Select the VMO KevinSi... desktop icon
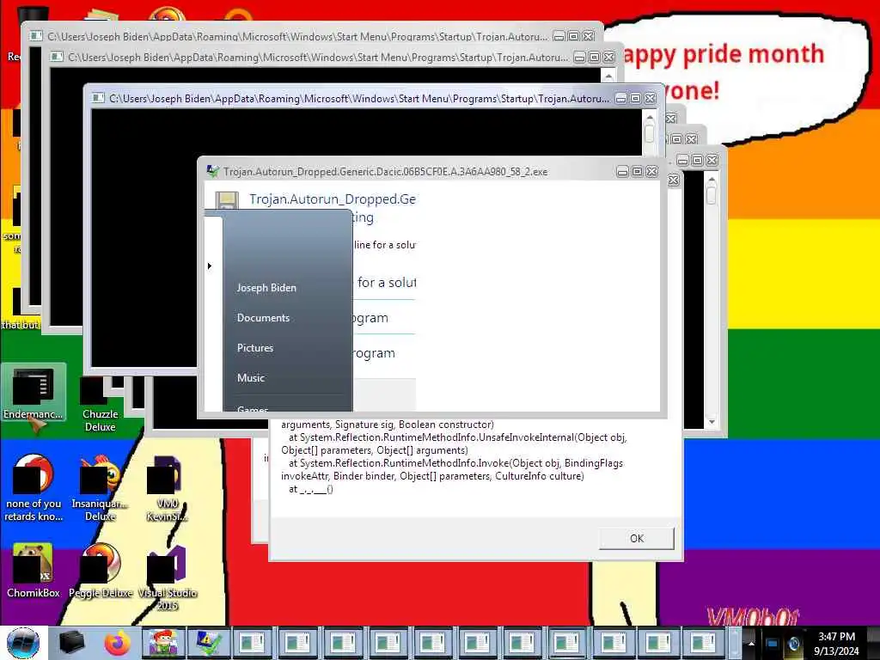 [167, 488]
